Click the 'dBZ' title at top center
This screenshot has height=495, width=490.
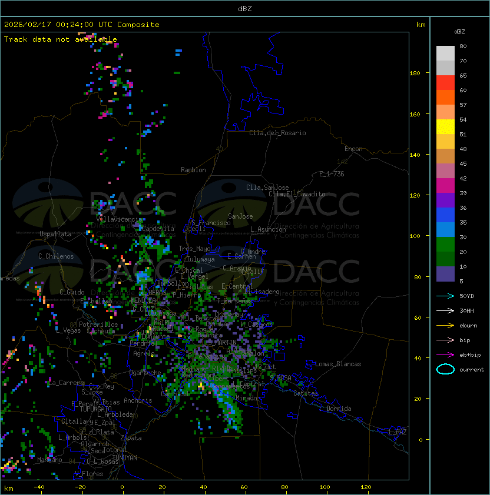(245, 9)
